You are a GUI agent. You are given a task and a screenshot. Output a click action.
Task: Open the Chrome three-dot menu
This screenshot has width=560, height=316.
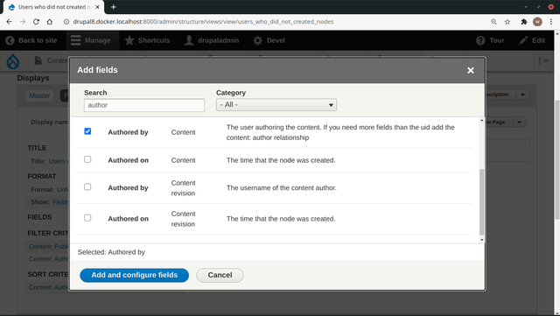point(551,22)
